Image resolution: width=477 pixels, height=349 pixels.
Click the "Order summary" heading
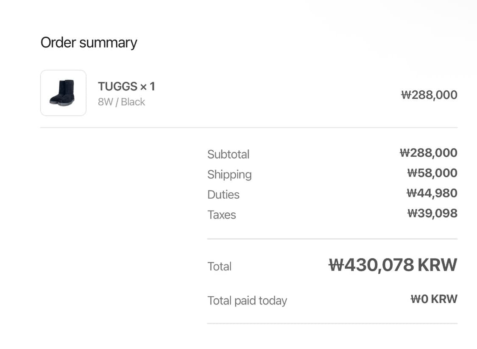89,42
